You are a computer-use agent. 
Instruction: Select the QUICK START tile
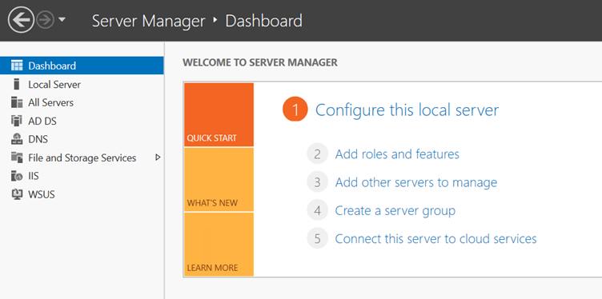219,114
